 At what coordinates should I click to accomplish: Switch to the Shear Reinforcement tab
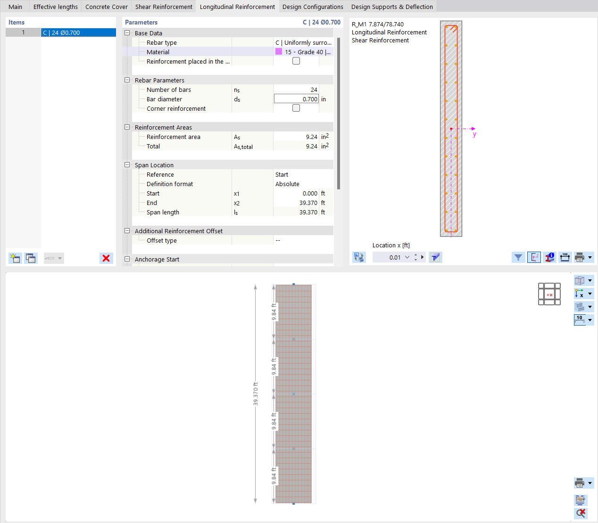coord(164,6)
